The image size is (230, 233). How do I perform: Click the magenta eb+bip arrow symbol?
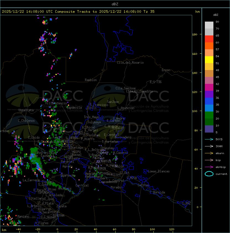[209, 167]
